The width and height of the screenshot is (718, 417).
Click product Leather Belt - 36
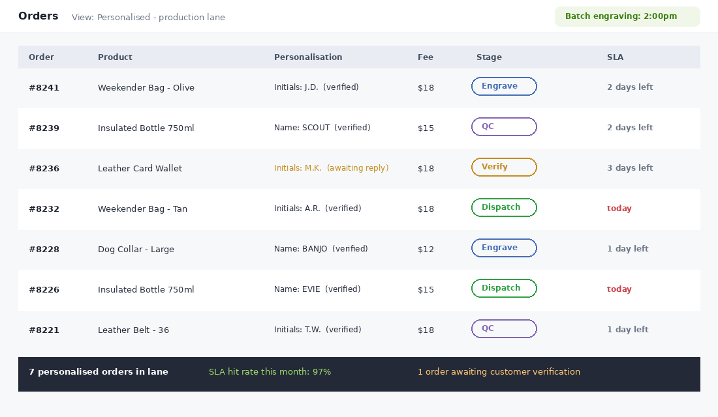133,330
